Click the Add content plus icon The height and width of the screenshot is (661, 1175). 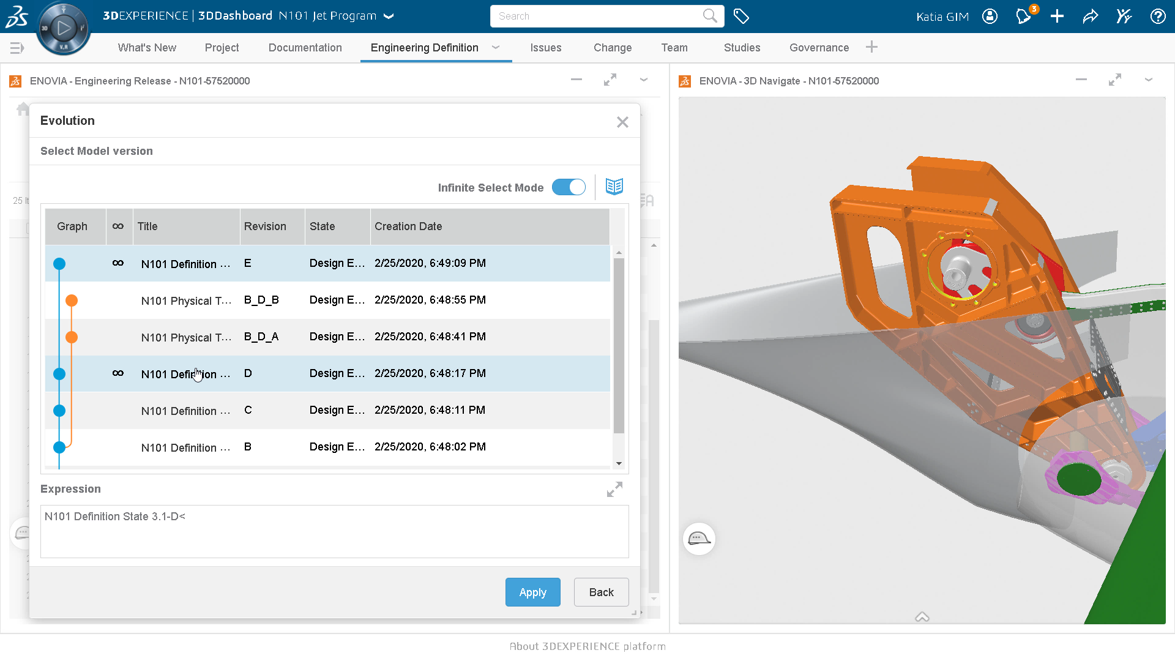(1057, 16)
